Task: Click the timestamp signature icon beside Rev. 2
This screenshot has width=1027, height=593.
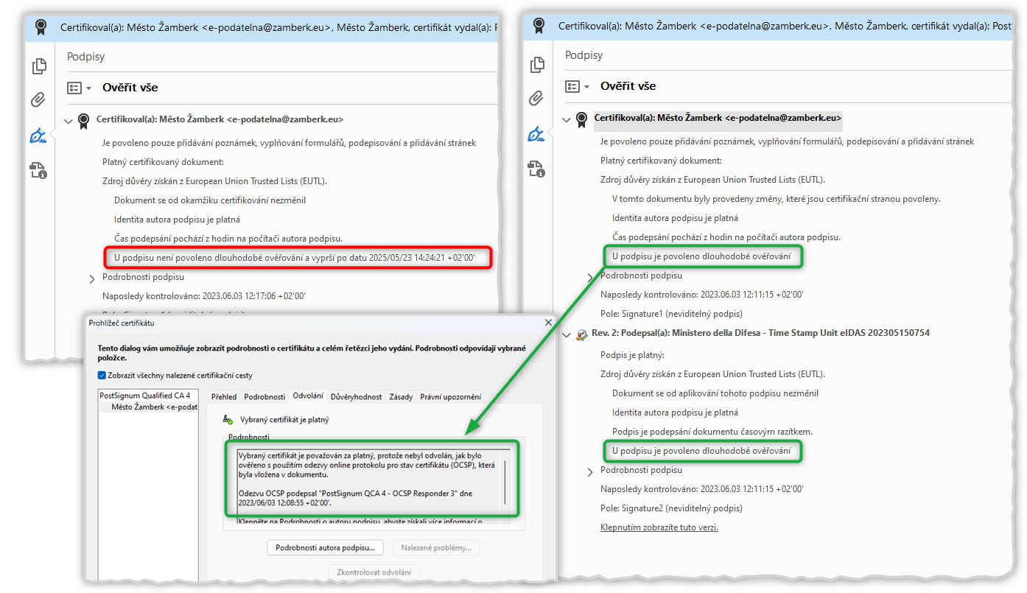Action: point(581,334)
